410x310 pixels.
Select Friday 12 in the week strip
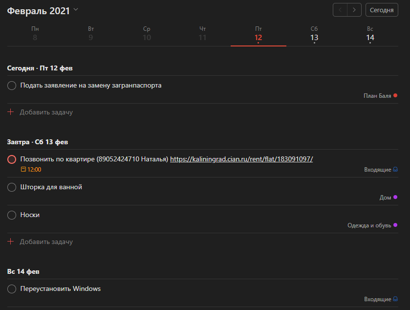[258, 34]
